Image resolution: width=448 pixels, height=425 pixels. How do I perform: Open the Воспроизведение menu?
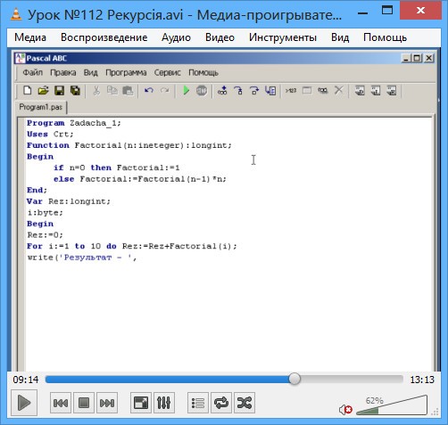click(104, 37)
